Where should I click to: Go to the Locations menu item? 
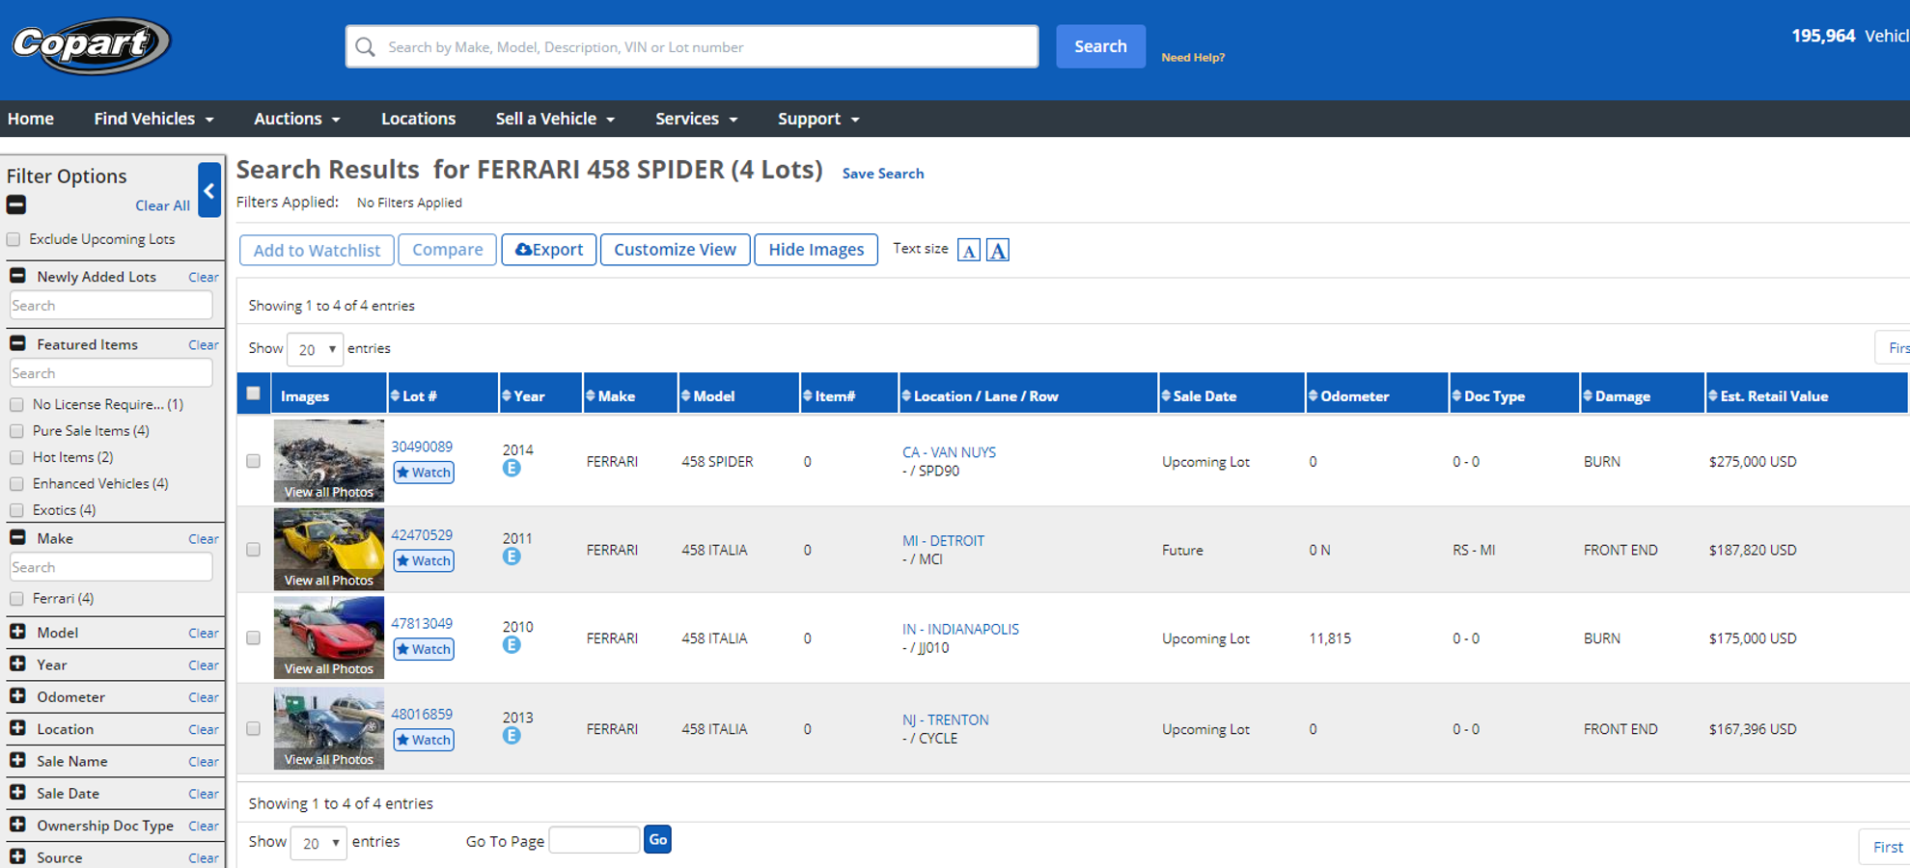coord(418,119)
